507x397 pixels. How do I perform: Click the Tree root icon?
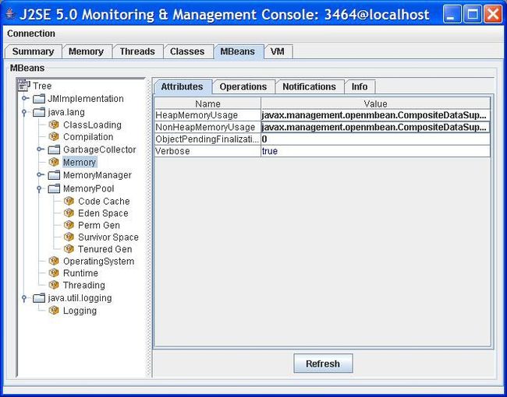24,85
